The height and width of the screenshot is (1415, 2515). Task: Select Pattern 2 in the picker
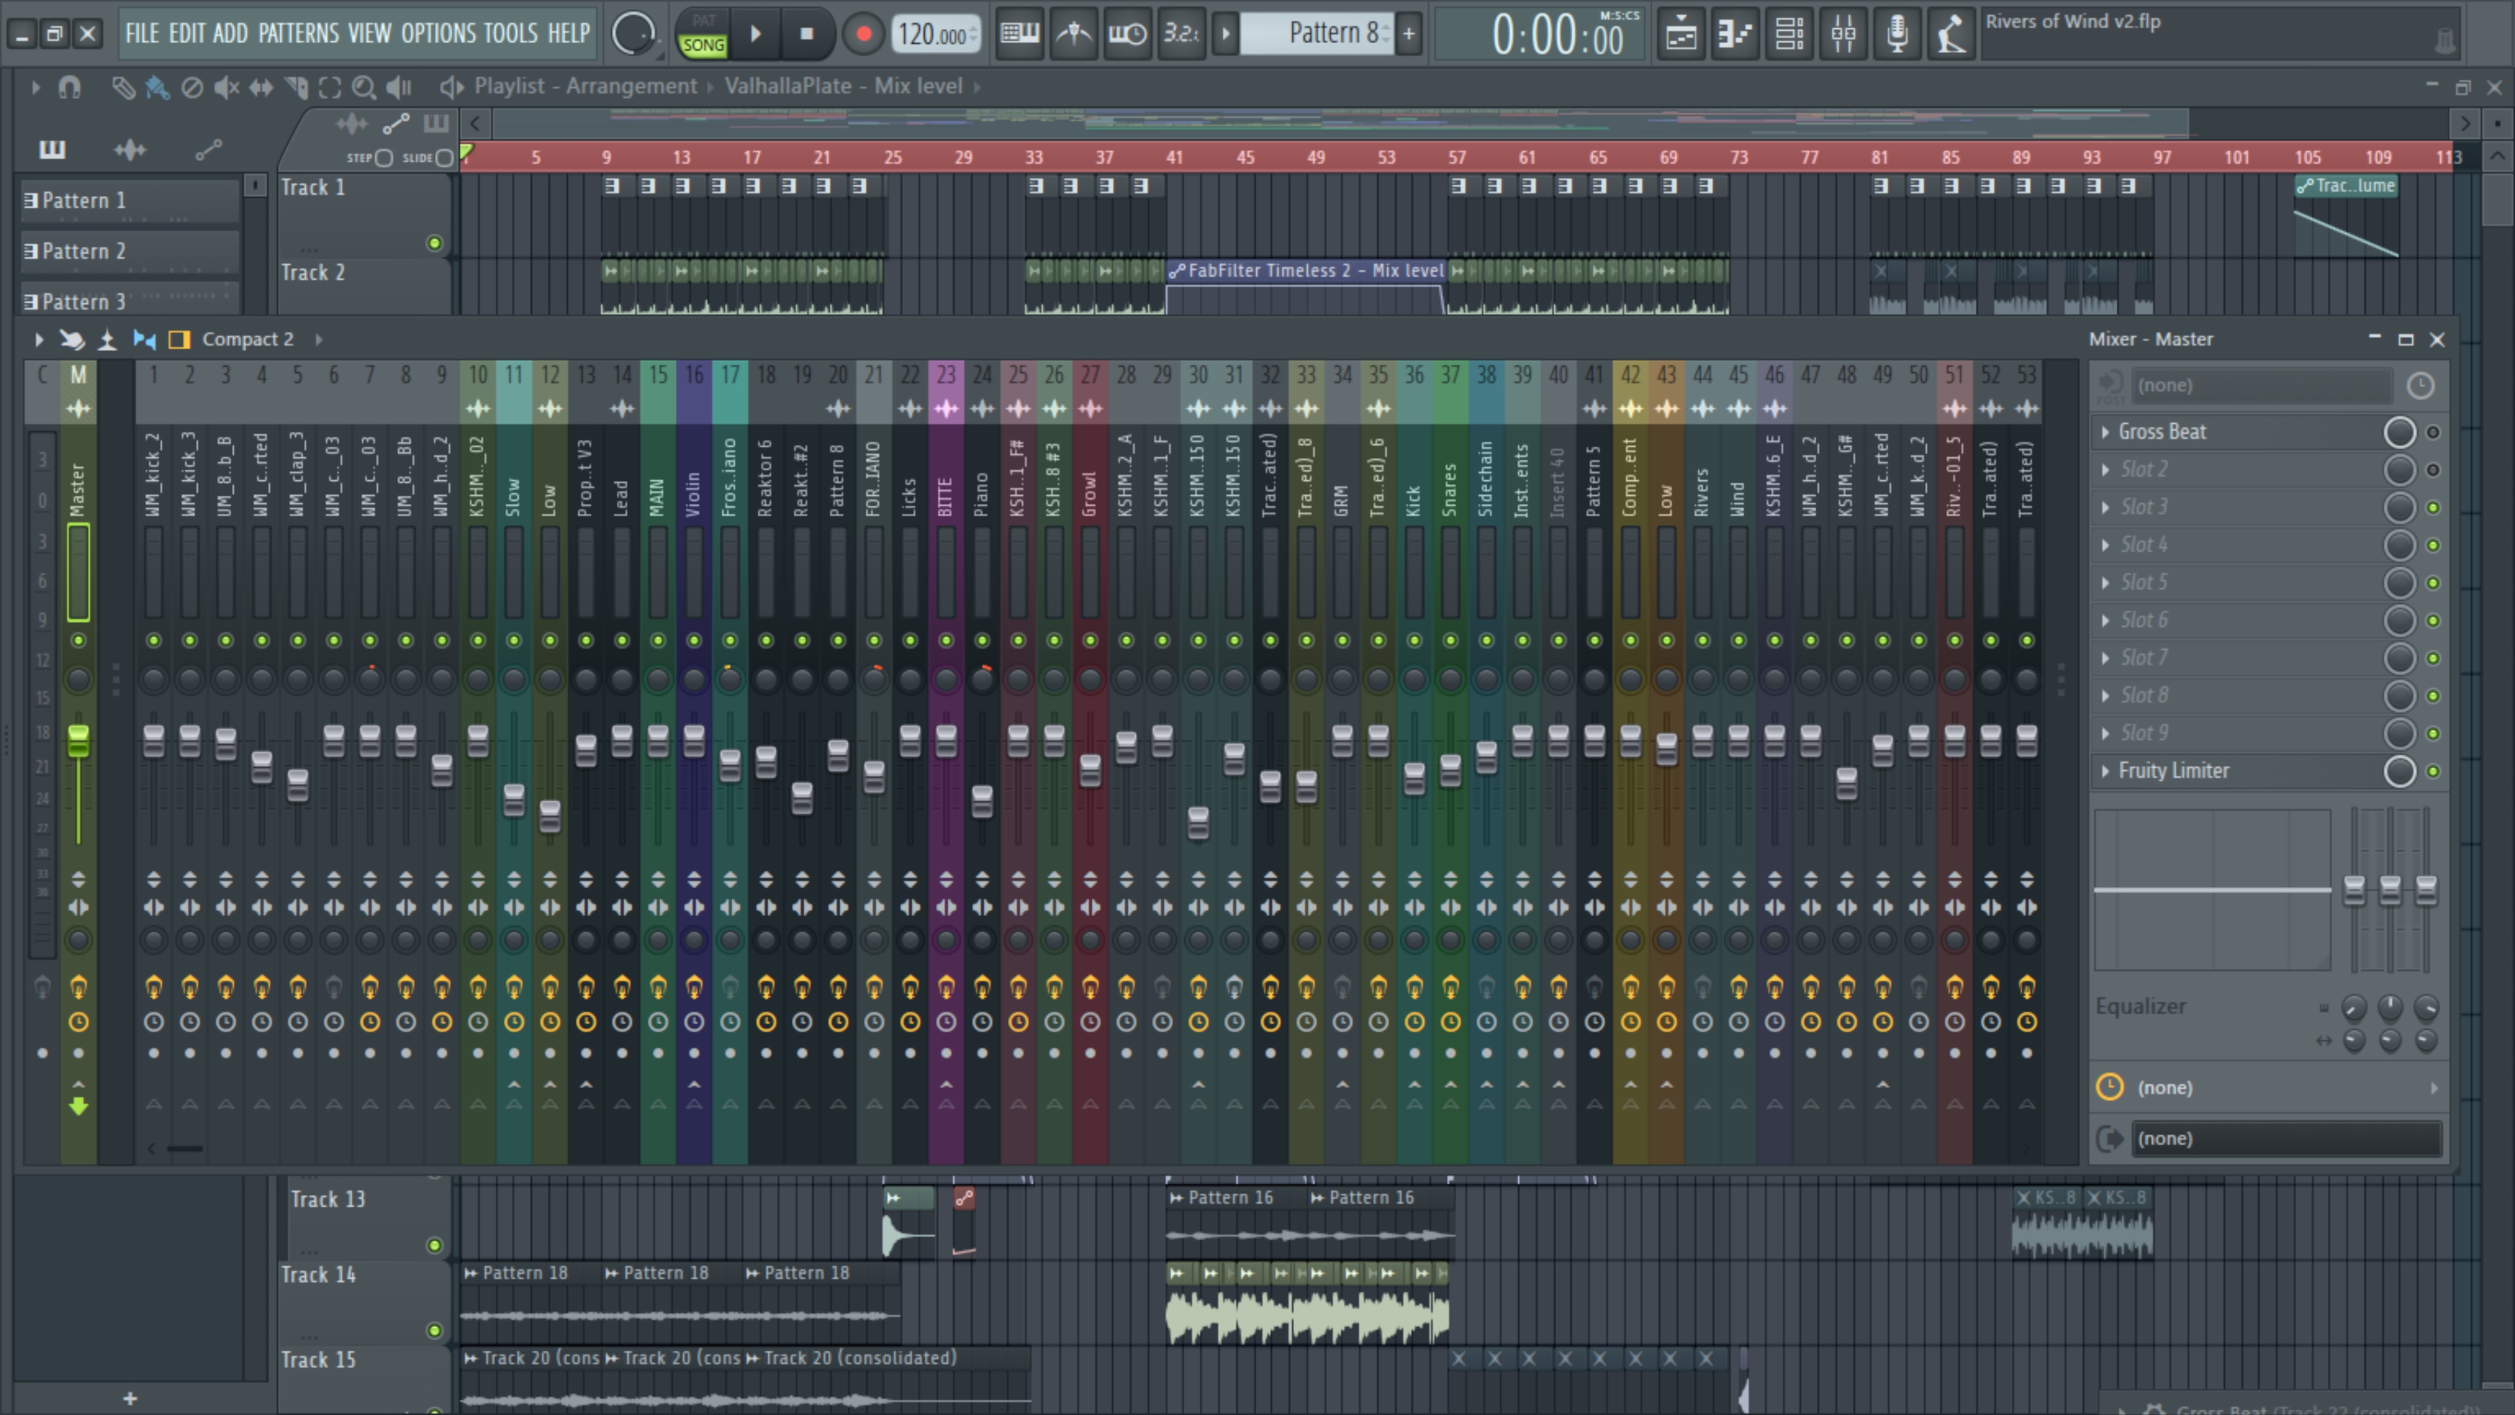tap(130, 251)
